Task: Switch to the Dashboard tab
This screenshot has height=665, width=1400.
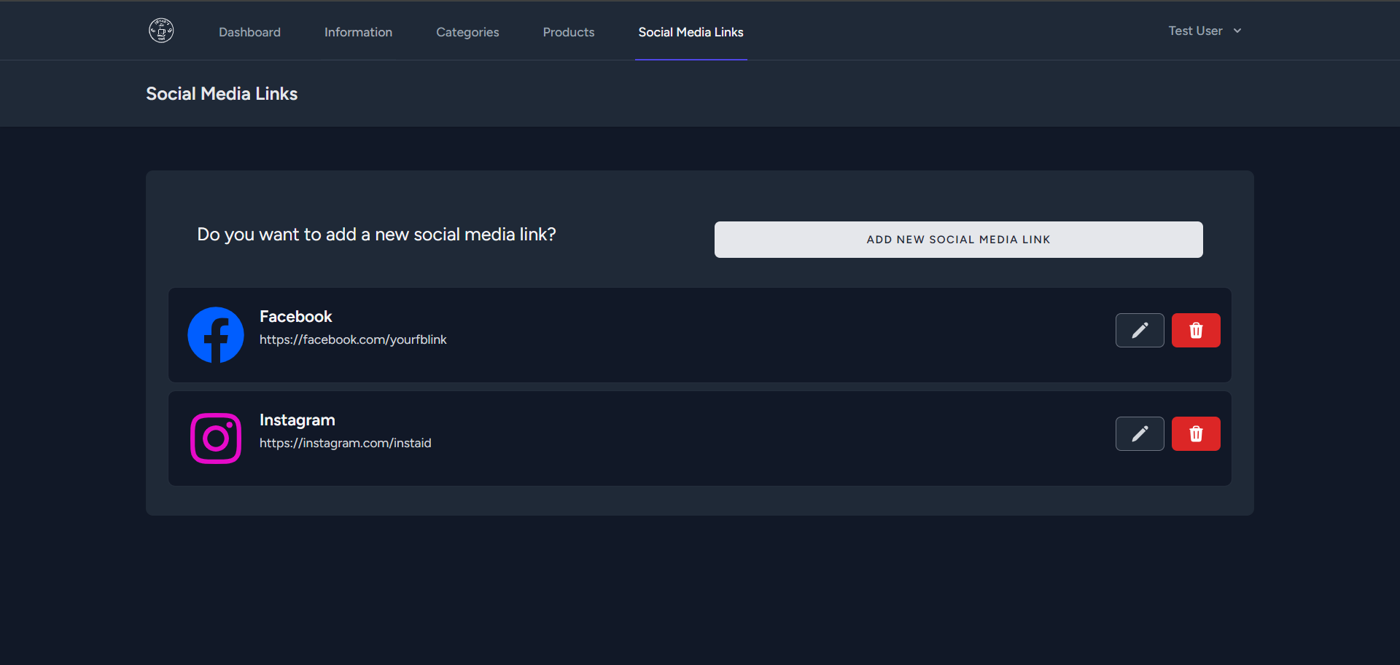Action: tap(249, 32)
